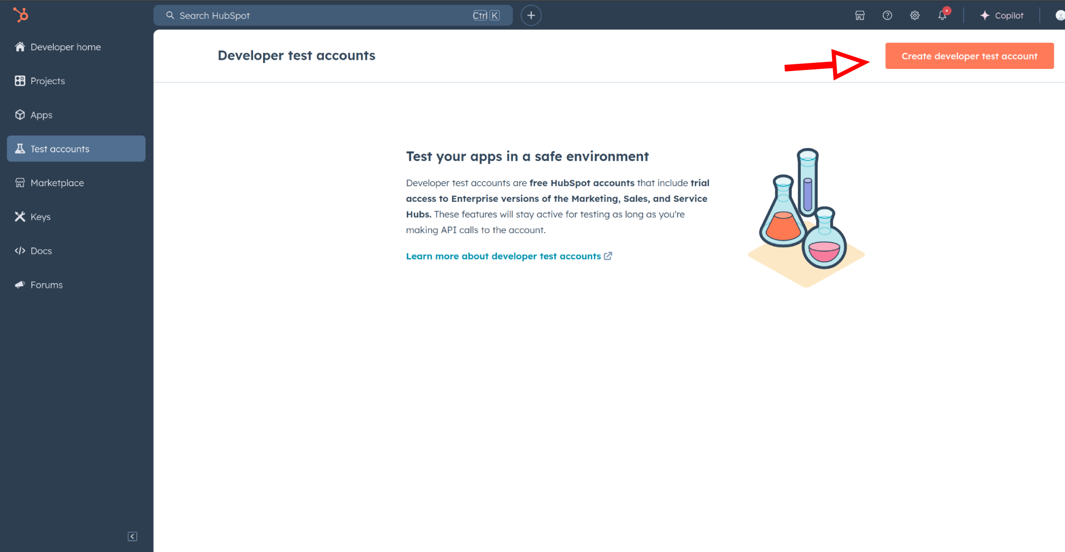
Task: Collapse the left sidebar panel
Action: pyautogui.click(x=132, y=536)
